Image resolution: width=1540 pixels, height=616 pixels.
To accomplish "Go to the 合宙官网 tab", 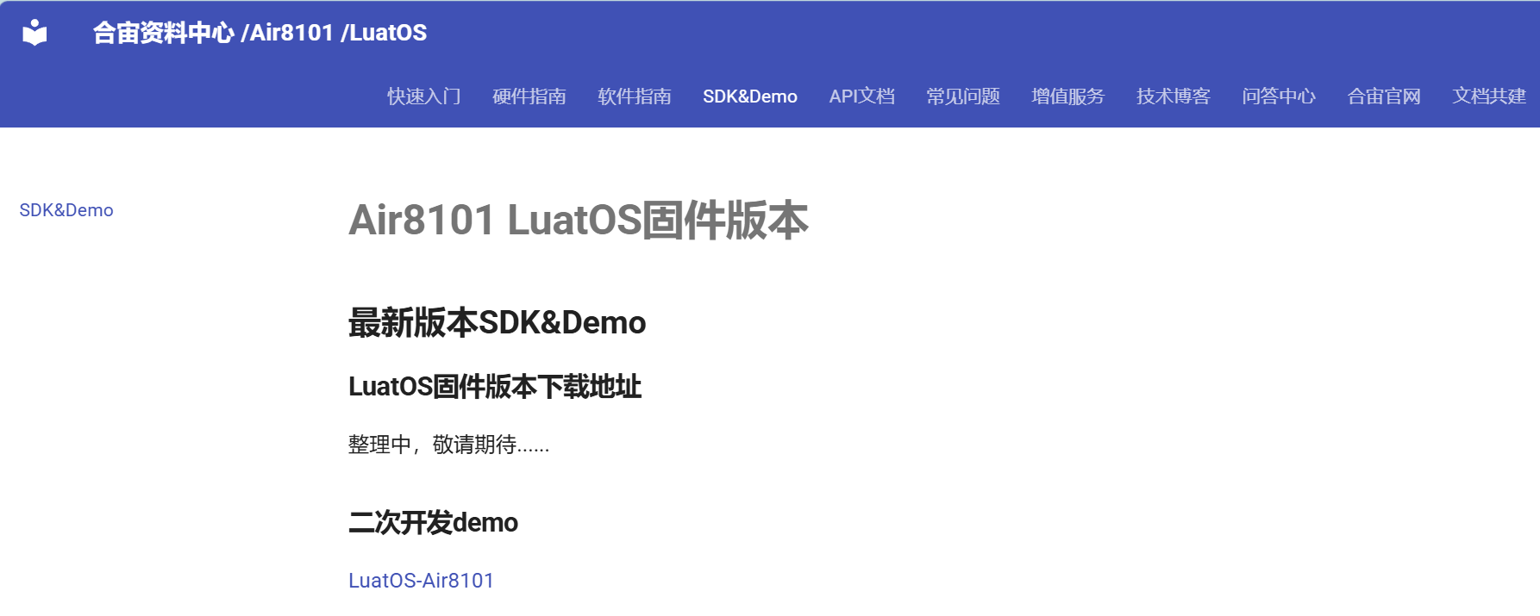I will point(1384,96).
